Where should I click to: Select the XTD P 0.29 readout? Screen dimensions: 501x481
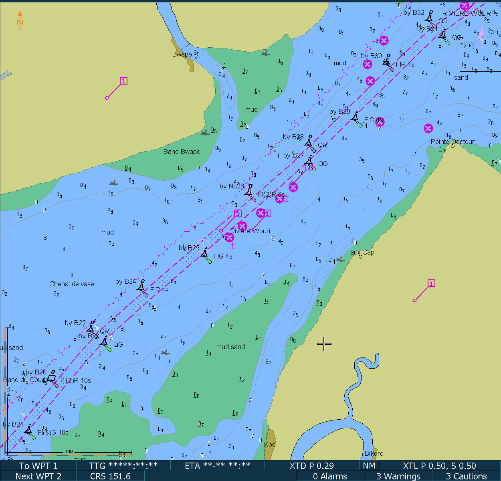[311, 466]
